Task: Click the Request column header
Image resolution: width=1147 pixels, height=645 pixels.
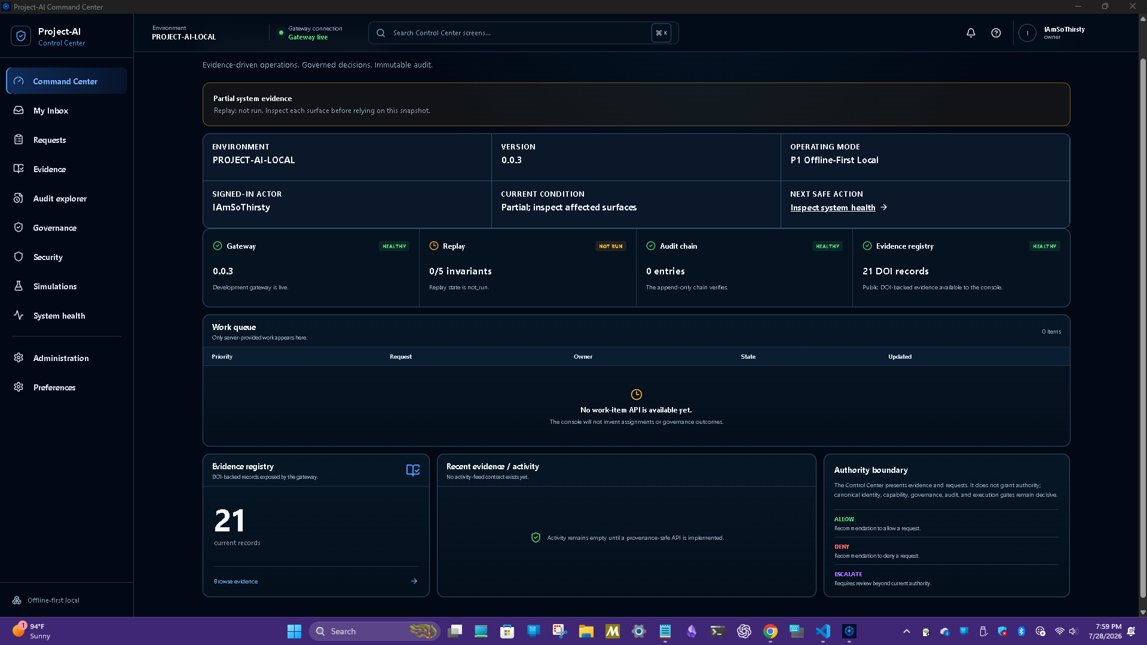Action: tap(400, 356)
